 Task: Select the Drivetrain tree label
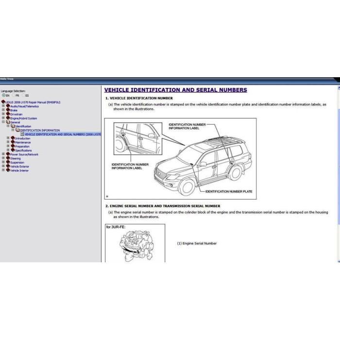coord(17,115)
